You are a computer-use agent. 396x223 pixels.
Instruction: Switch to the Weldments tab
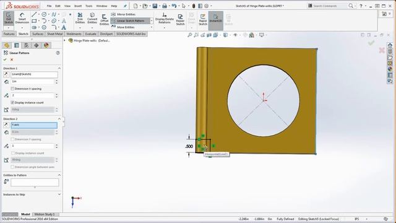74,34
